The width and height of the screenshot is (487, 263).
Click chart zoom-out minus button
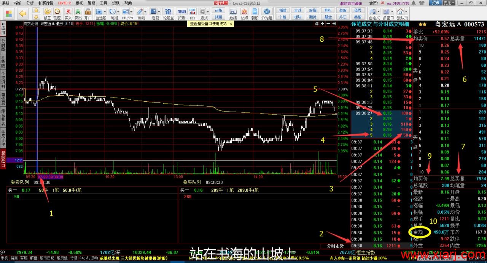328,24
